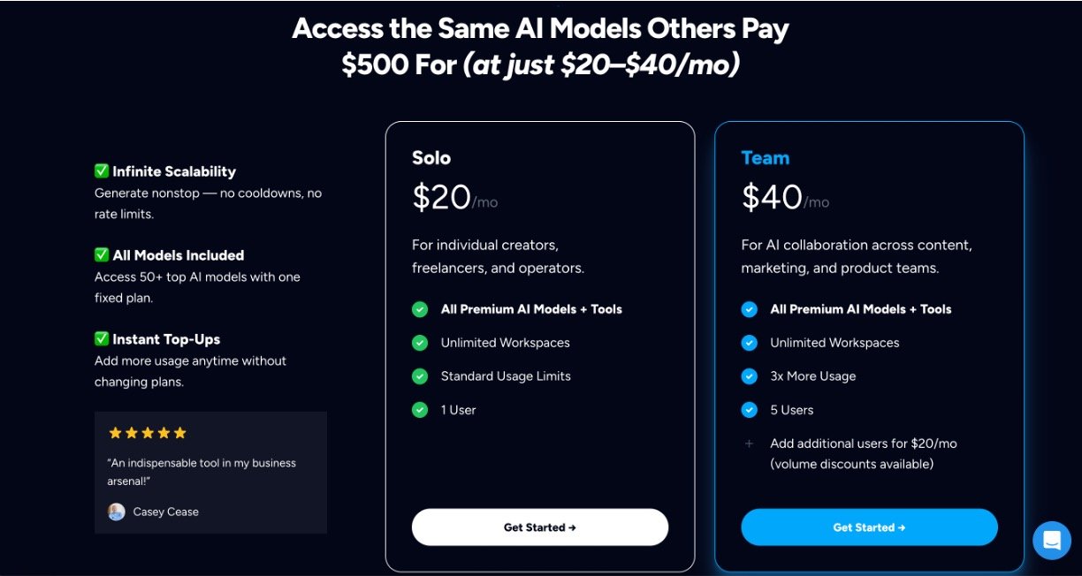Click blue check beside 3x More Usage
The width and height of the screenshot is (1082, 576).
coord(750,376)
